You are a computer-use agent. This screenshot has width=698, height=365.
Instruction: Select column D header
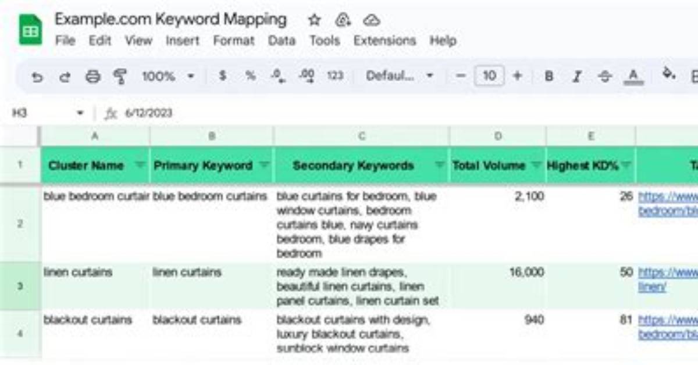[498, 136]
